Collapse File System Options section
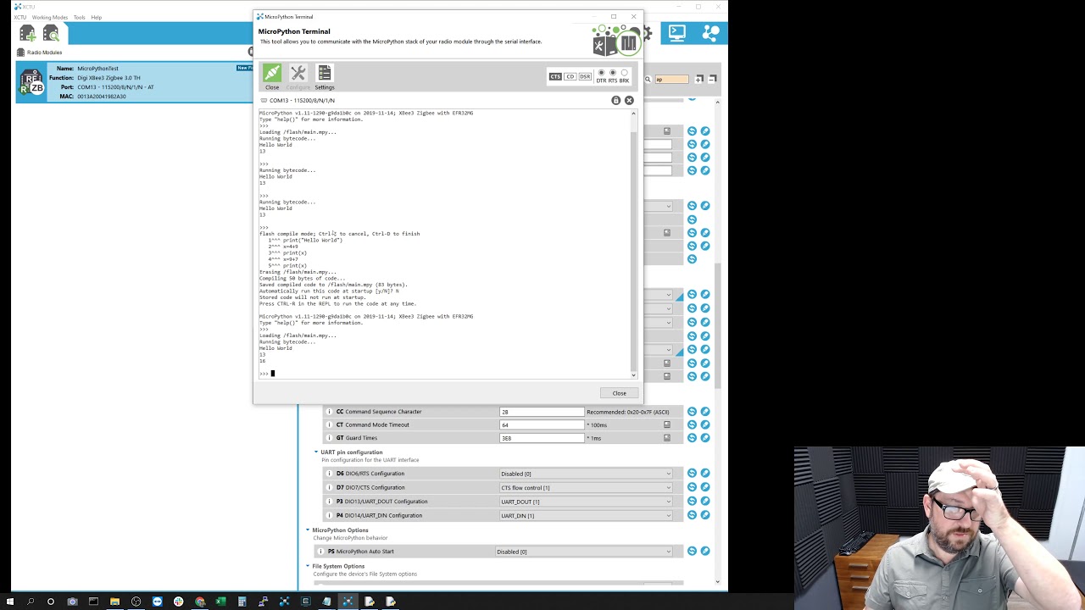Viewport: 1085px width, 610px height. [308, 566]
